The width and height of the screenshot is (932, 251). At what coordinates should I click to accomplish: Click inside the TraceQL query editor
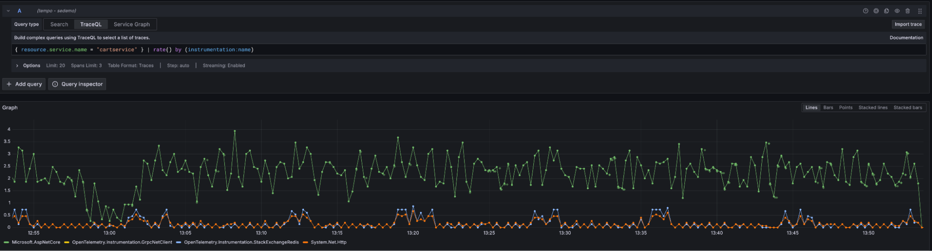tap(469, 50)
